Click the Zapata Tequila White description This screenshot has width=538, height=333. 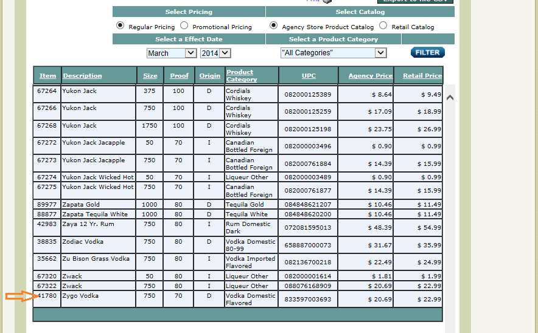(95, 214)
